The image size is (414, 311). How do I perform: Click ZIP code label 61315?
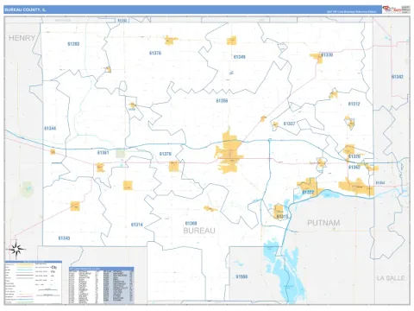pyautogui.click(x=282, y=216)
